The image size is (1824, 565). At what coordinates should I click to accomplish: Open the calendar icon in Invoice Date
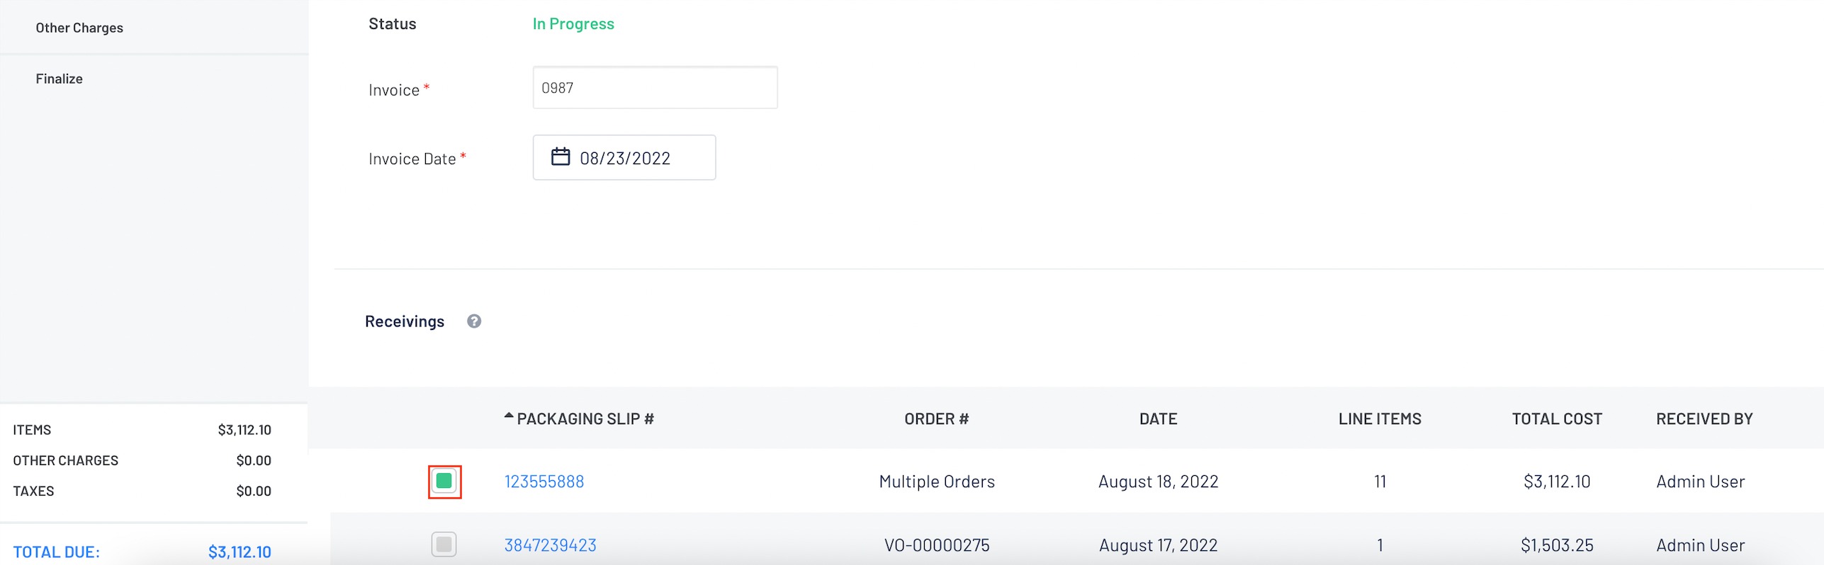561,156
